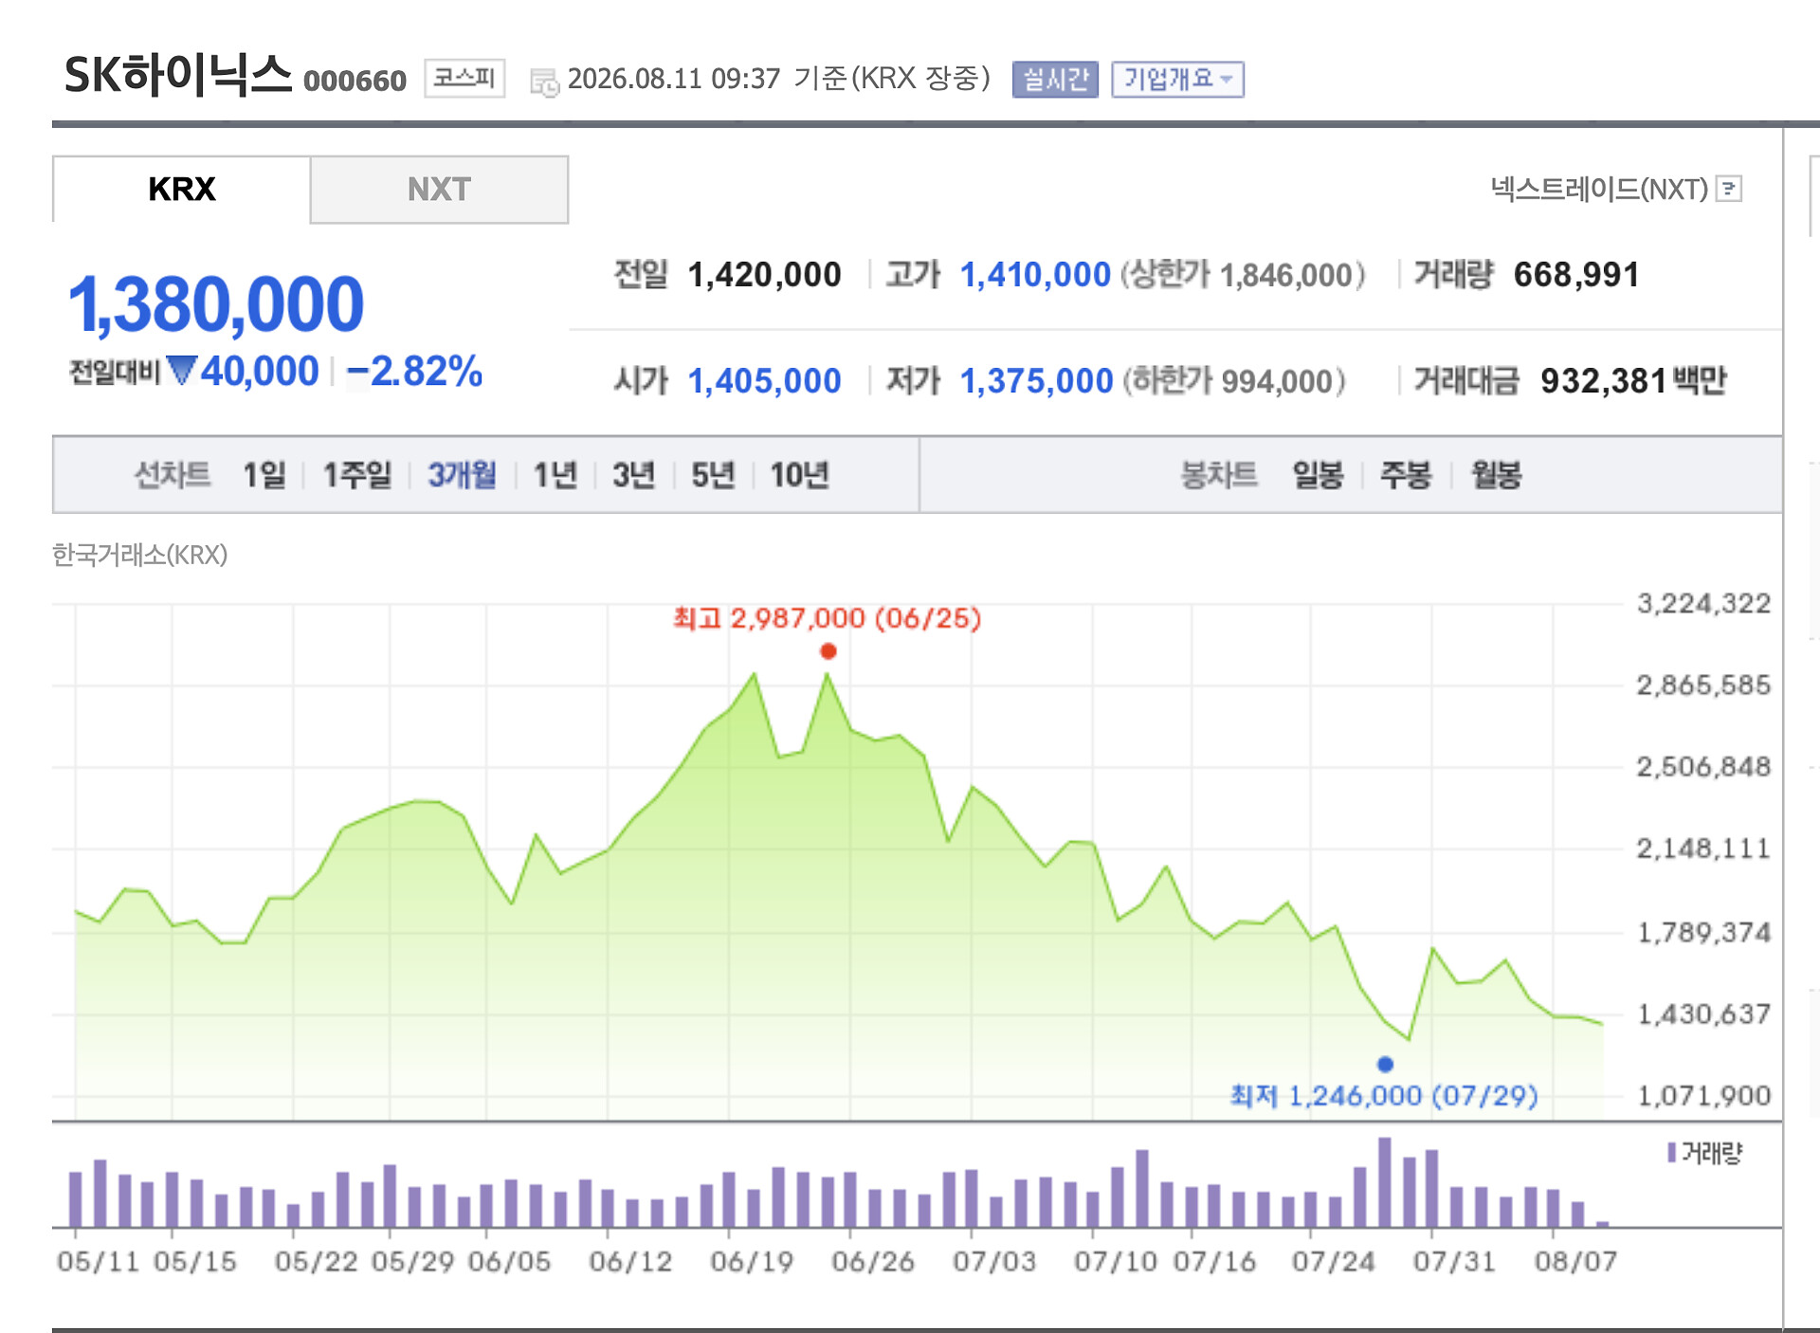Click the high price 1,410,000
1820x1333 pixels.
pos(1035,275)
